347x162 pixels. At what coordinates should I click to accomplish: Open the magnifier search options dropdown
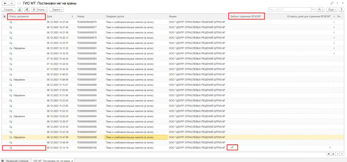click(320, 10)
